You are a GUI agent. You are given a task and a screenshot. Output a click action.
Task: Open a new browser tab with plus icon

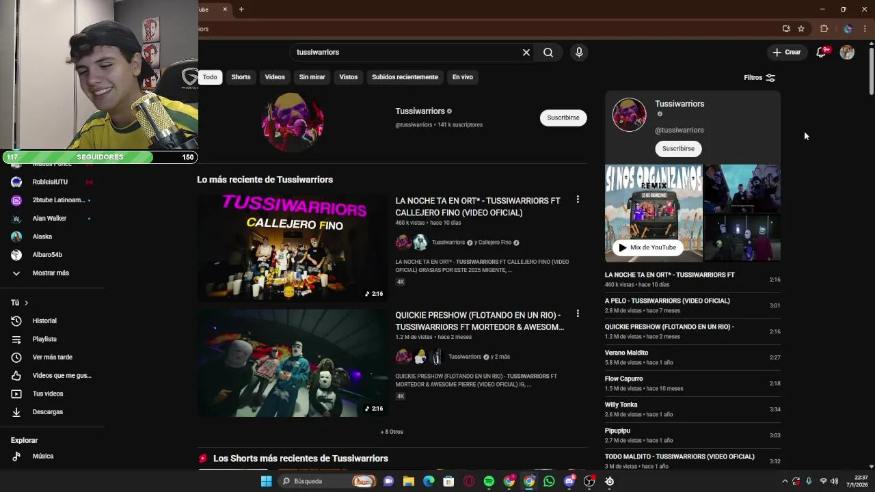[x=241, y=9]
